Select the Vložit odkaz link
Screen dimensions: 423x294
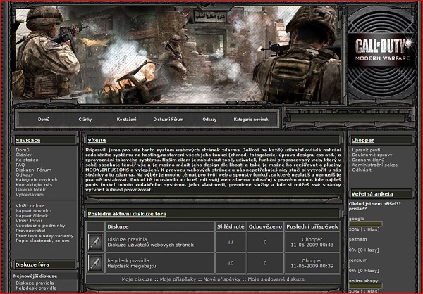(x=30, y=205)
